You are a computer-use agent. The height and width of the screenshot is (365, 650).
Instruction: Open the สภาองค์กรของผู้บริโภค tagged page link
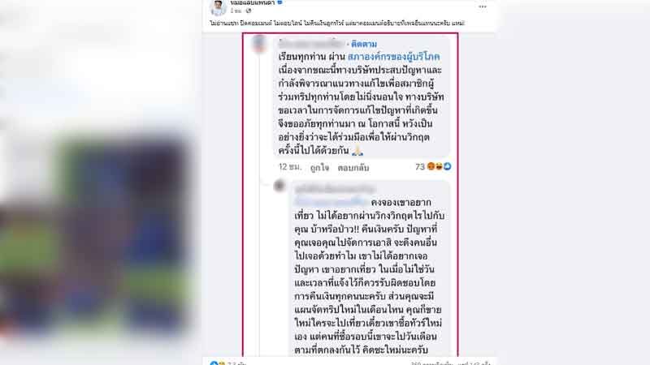(394, 56)
